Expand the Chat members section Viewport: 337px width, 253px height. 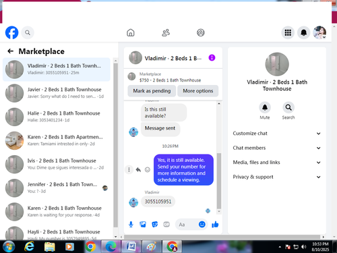277,148
